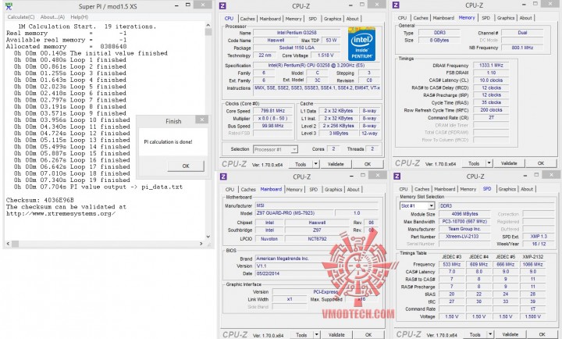Expand the Tools dropdown arrow in the Memory window
This screenshot has width=562, height=339.
(x=489, y=163)
